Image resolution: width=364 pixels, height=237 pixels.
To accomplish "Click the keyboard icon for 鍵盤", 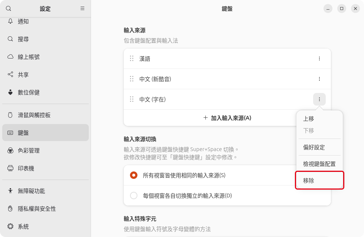I will coord(10,133).
